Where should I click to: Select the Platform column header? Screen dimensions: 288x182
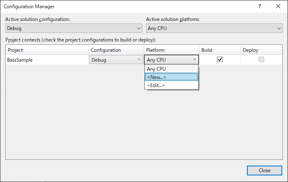pos(171,50)
